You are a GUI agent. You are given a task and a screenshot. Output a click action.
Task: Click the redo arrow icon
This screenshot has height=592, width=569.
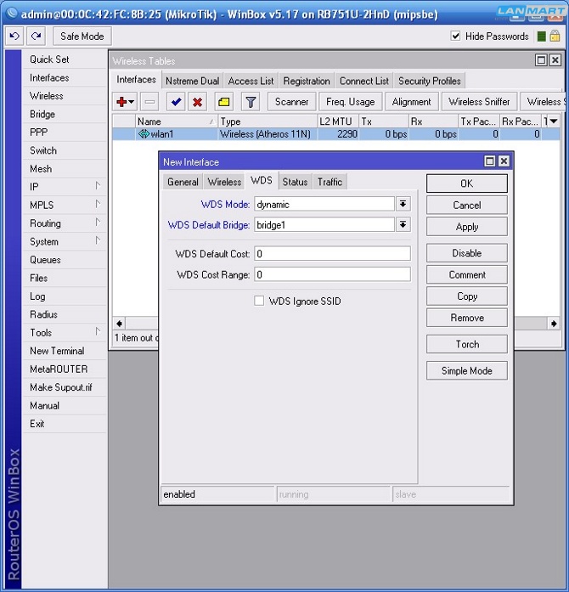click(x=36, y=37)
